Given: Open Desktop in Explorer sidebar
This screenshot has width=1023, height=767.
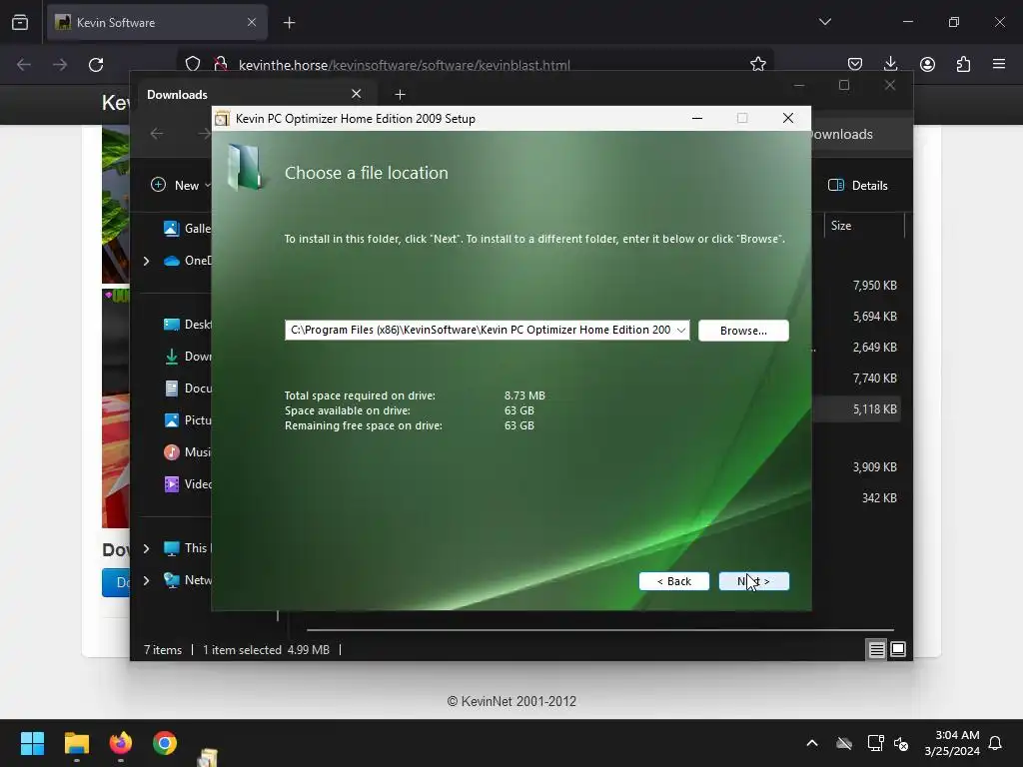Looking at the screenshot, I should click(x=187, y=325).
